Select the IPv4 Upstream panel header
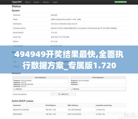The height and width of the screenshot is (119, 138). tap(41, 78)
